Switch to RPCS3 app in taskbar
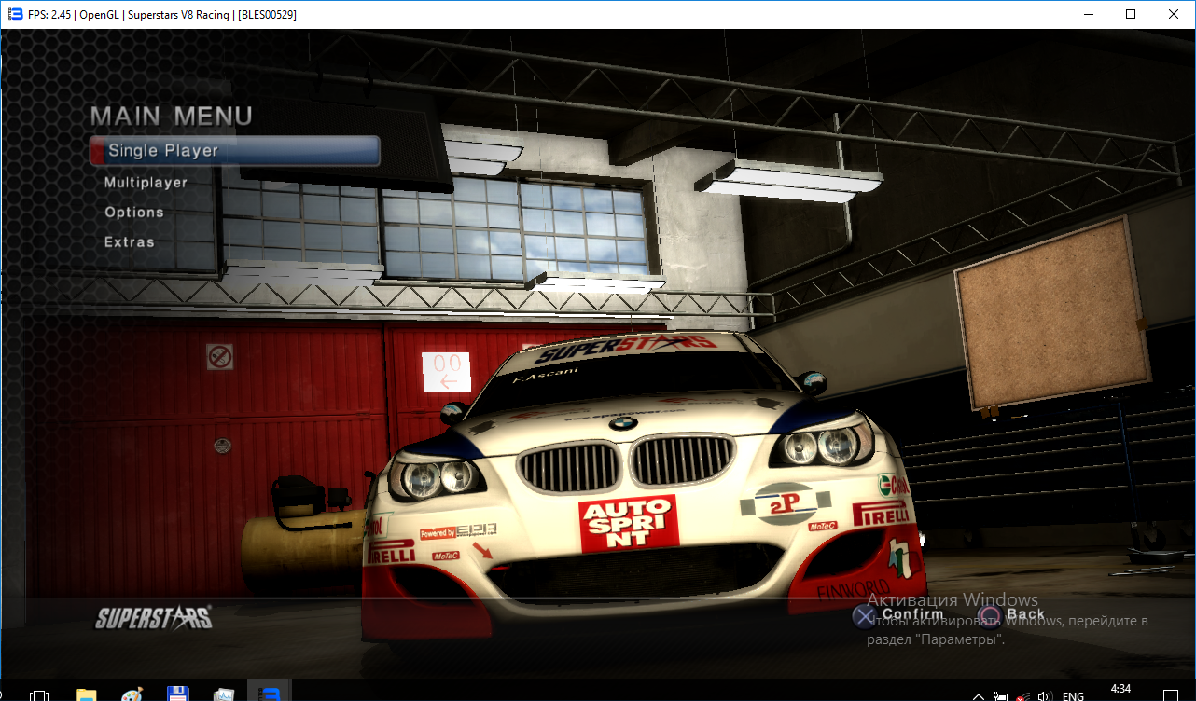Screen dimensions: 1196x701 [270, 694]
